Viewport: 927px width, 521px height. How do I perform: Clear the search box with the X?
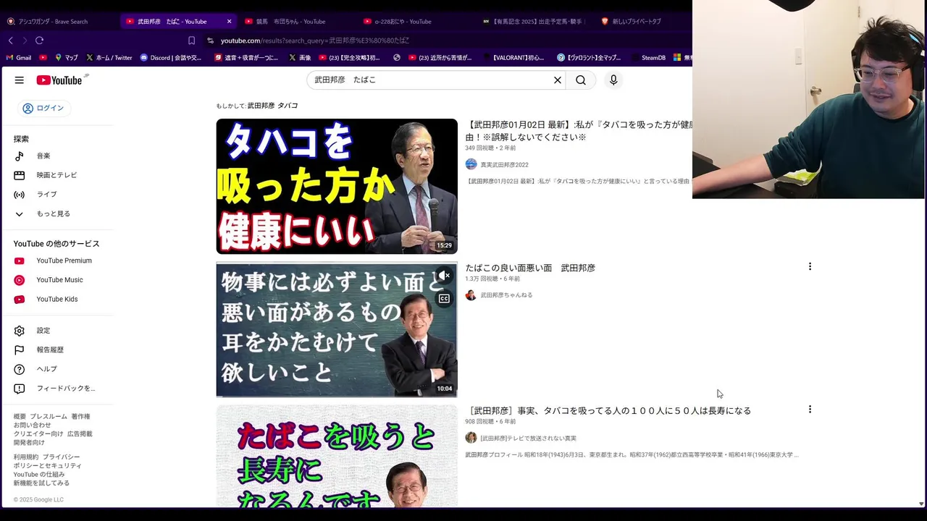558,80
